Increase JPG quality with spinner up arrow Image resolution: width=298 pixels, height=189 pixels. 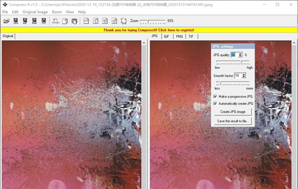240,54
